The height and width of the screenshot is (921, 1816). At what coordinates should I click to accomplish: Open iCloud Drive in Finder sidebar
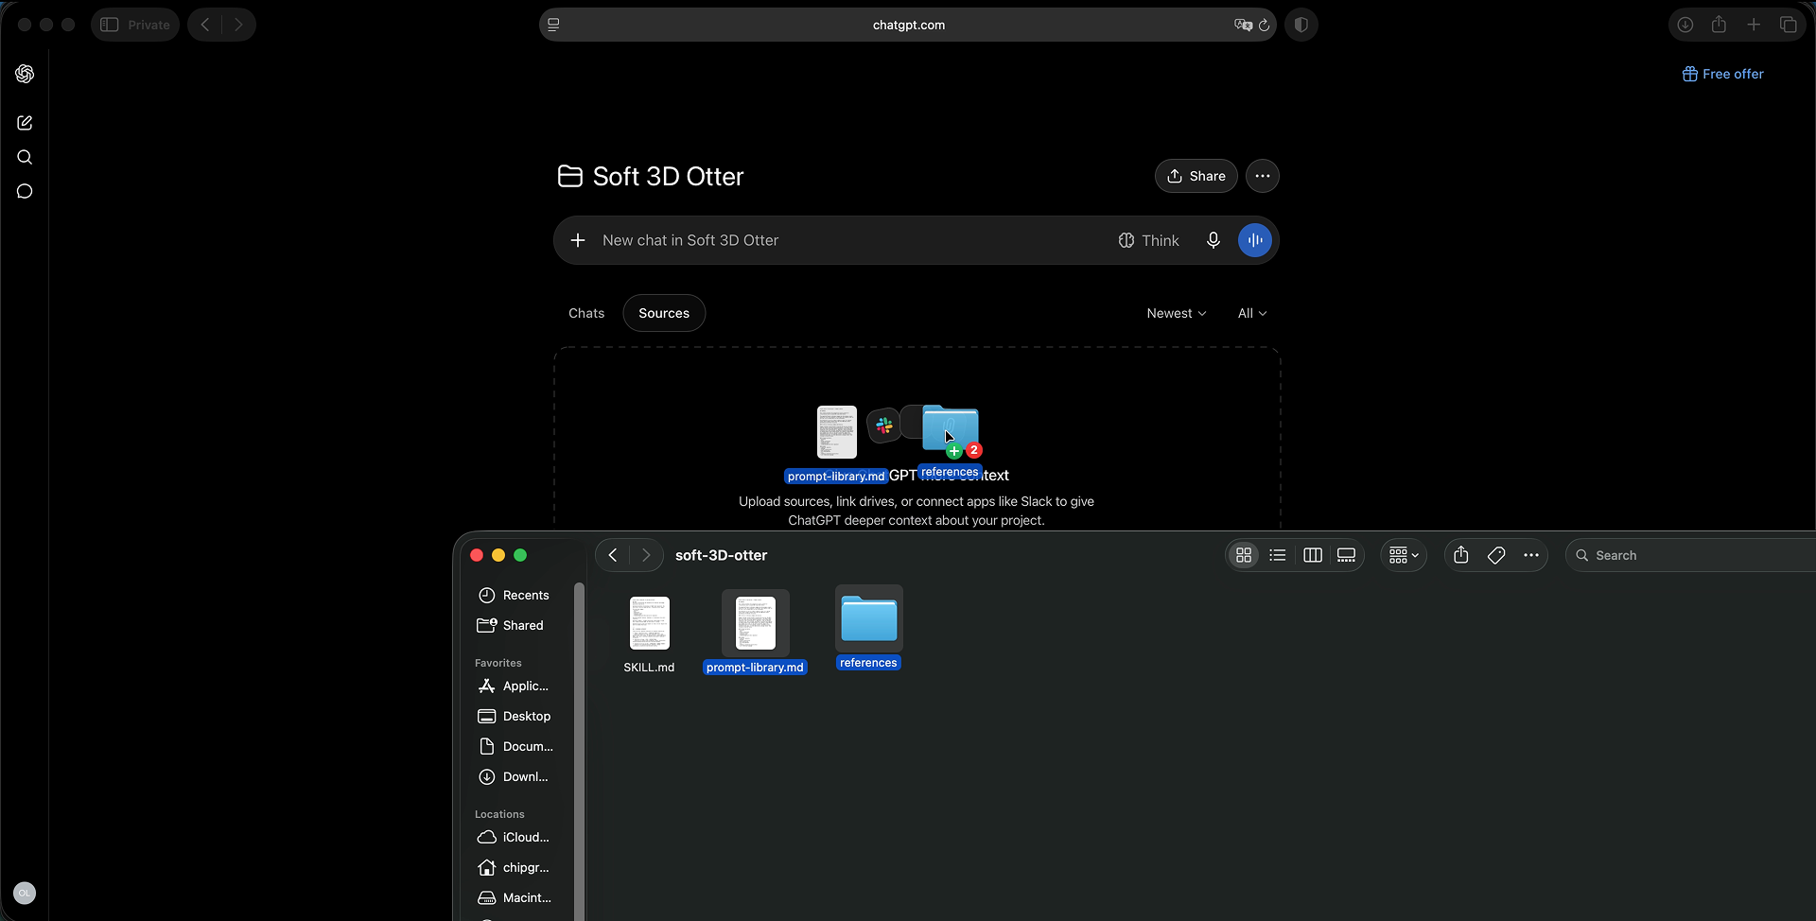coord(515,837)
